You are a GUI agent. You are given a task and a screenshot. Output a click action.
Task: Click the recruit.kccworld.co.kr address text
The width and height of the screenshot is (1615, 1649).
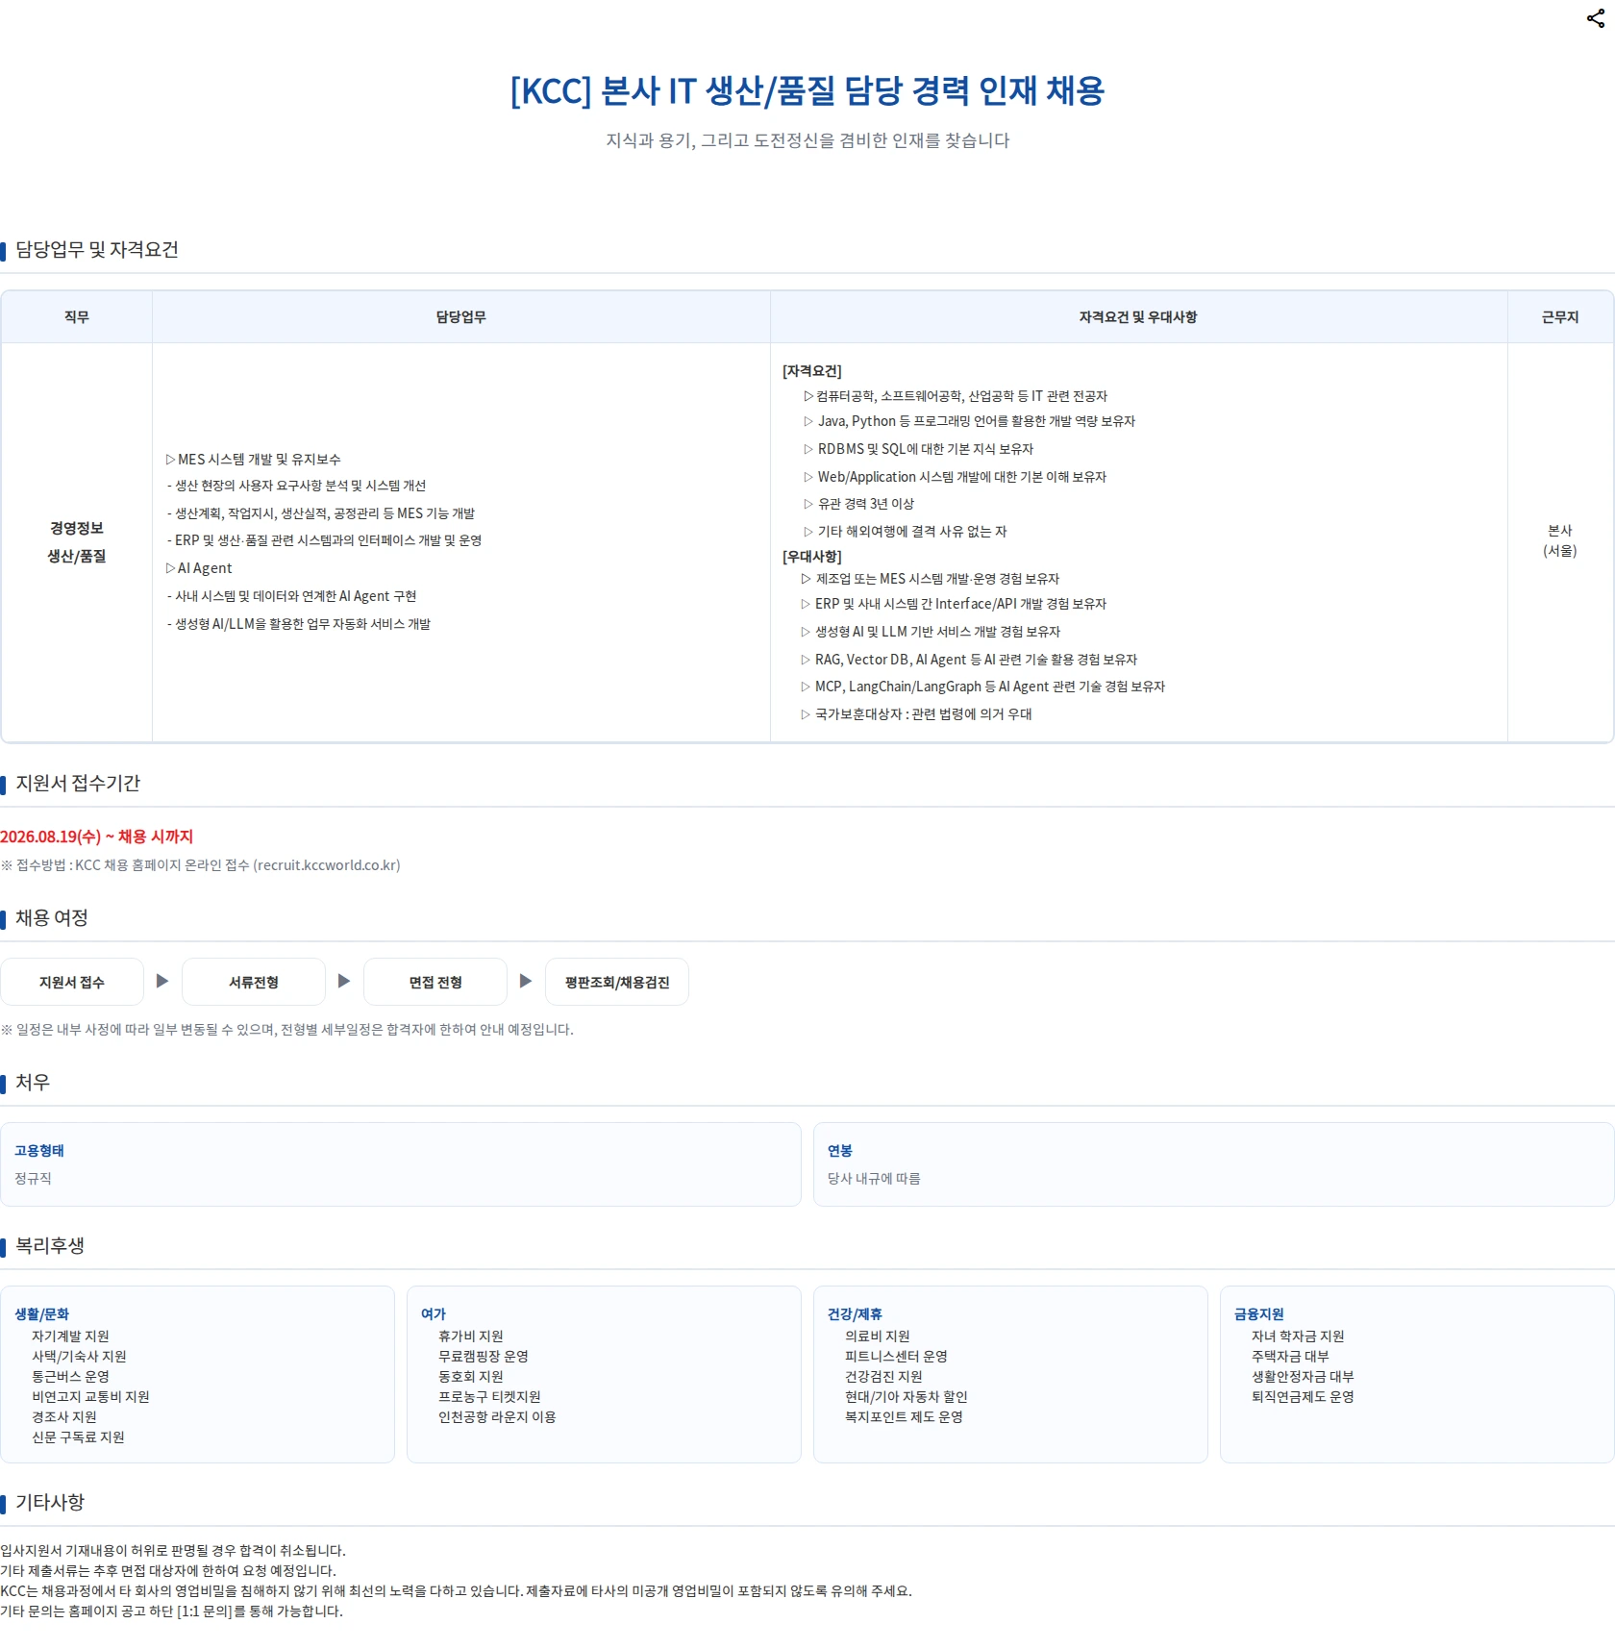click(327, 865)
